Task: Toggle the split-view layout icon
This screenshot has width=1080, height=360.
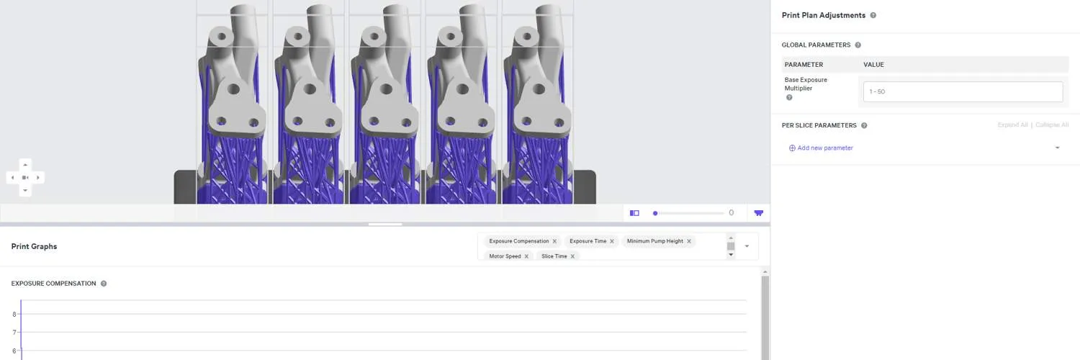Action: 634,213
